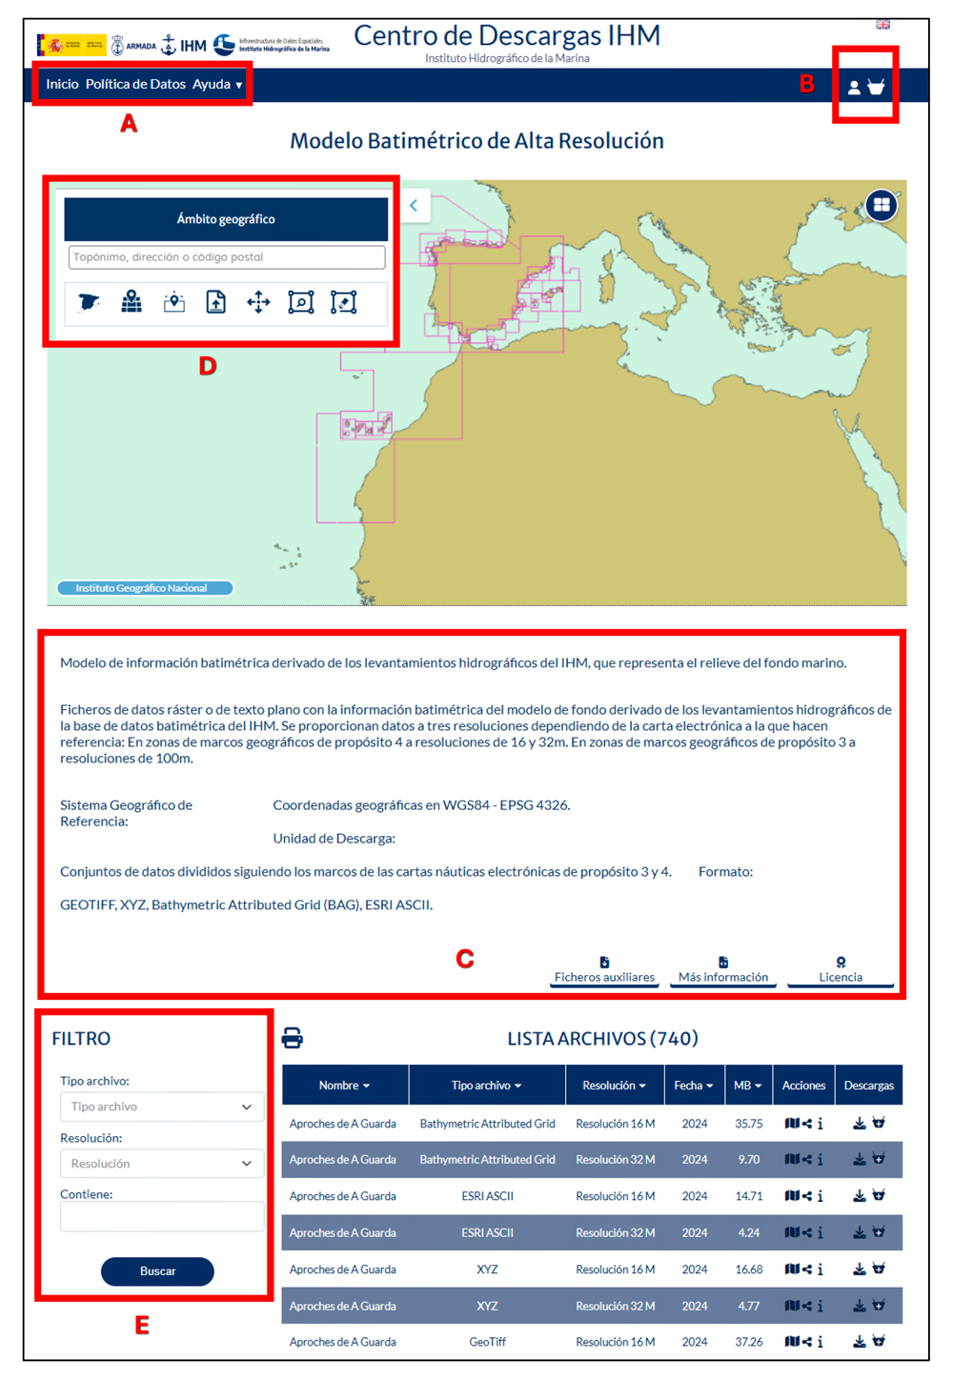Click the erase selection area icon

(x=343, y=303)
